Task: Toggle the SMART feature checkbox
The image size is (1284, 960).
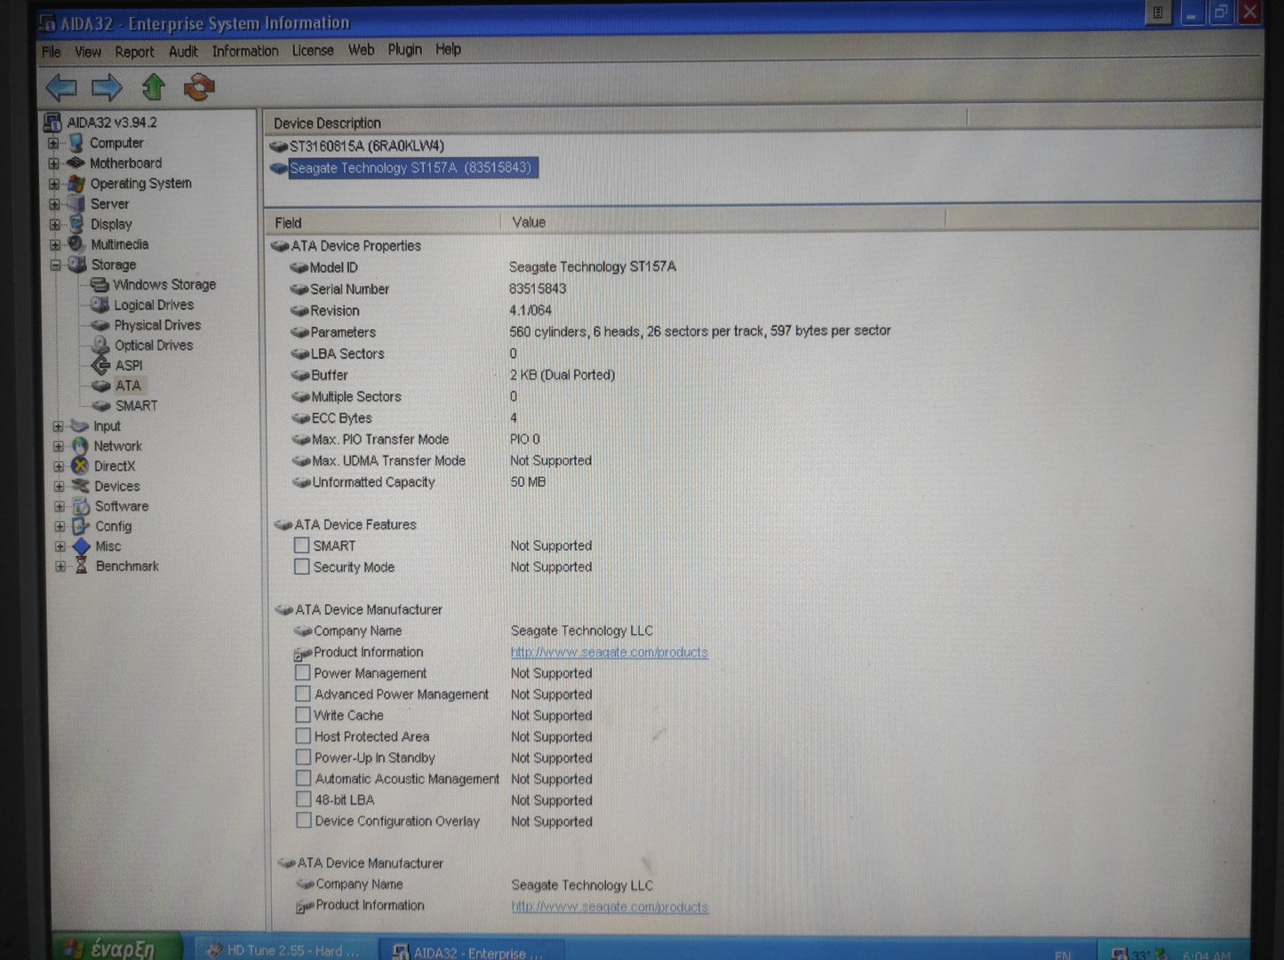Action: (302, 545)
